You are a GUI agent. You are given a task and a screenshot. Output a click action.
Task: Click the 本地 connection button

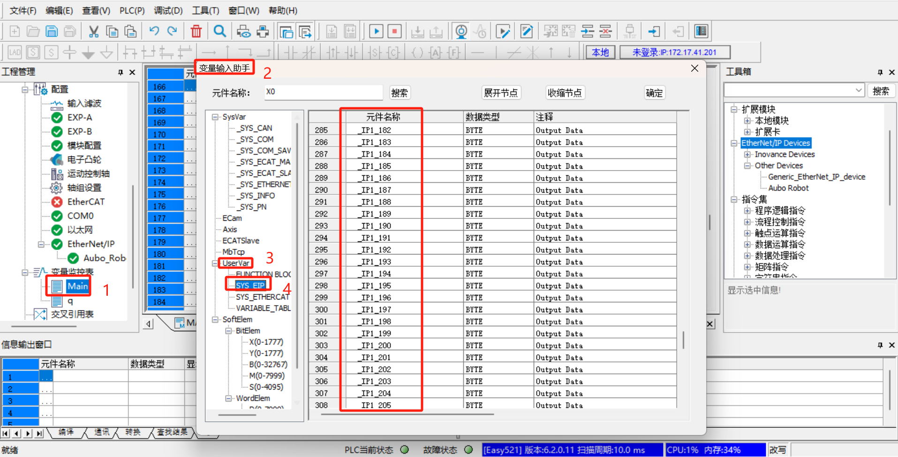600,52
